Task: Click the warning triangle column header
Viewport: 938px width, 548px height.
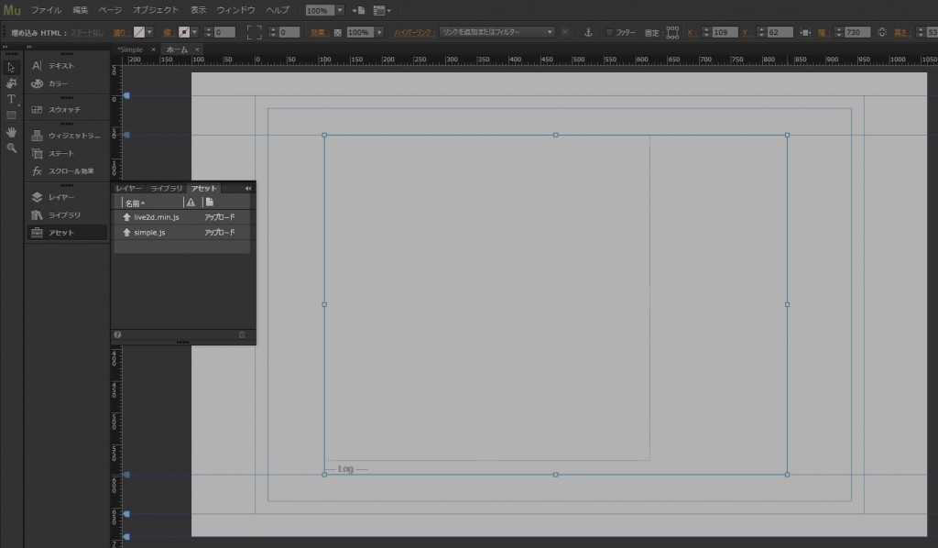Action: point(191,203)
